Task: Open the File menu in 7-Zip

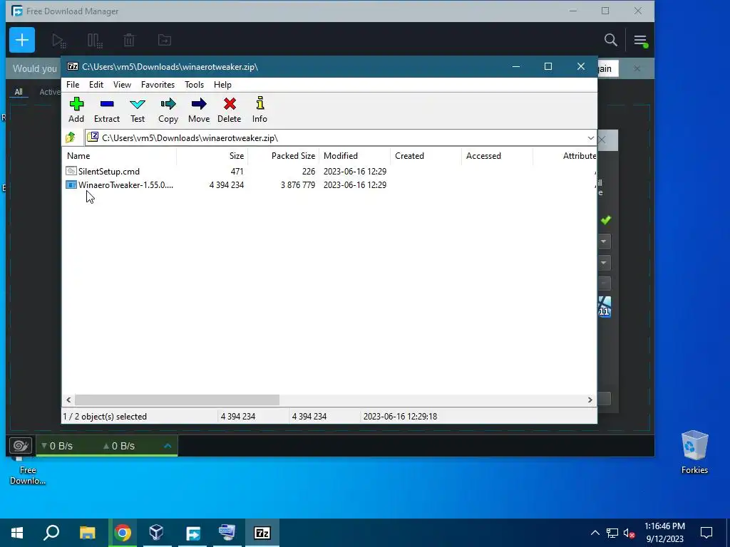Action: (73, 85)
